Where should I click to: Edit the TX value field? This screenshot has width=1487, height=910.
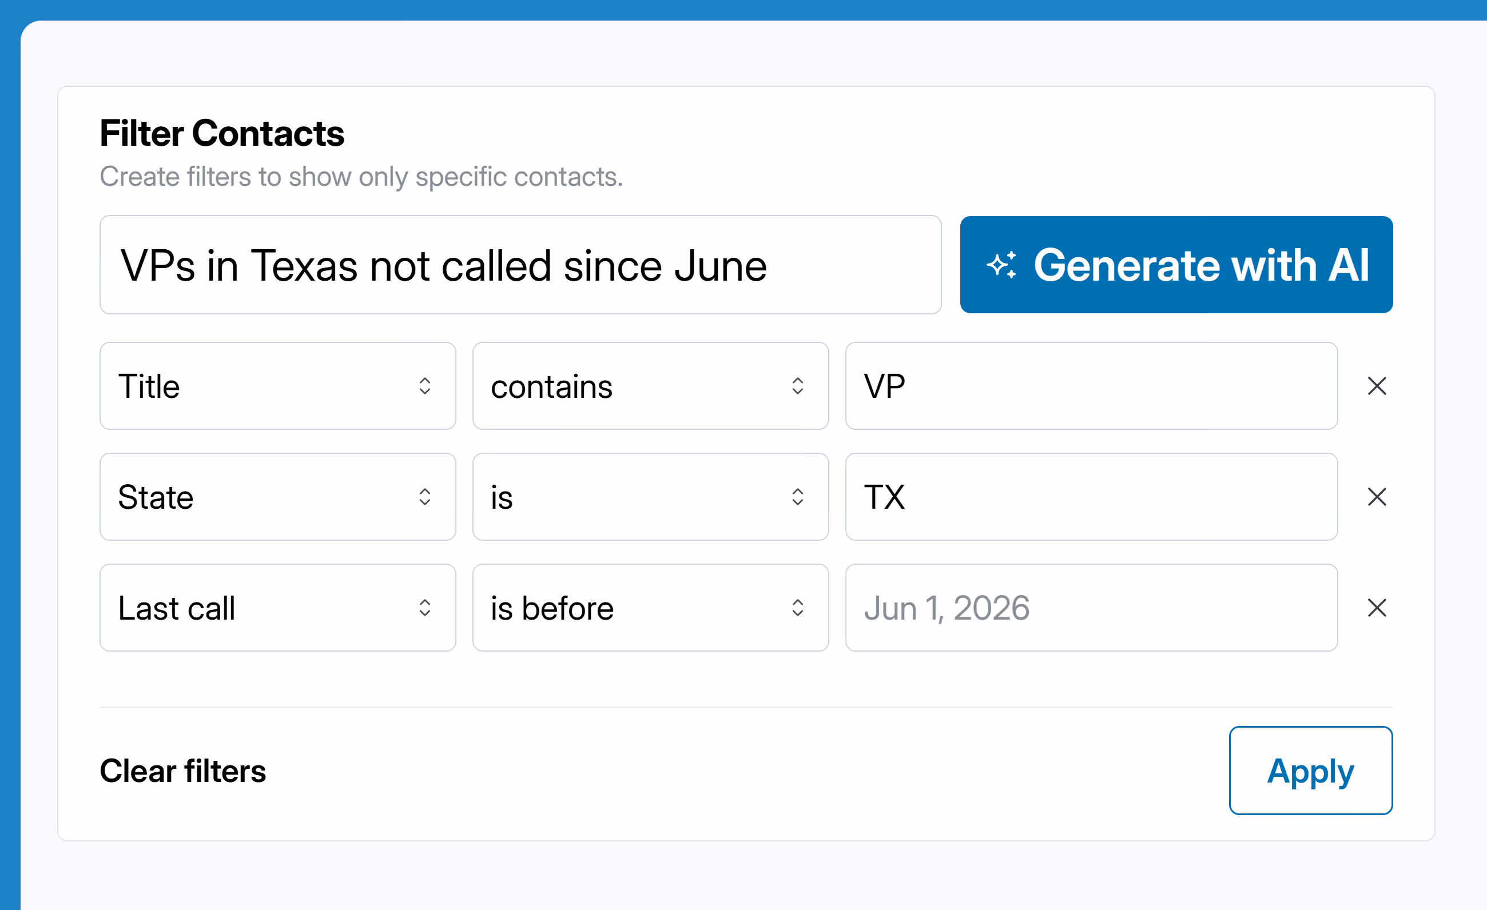[1091, 497]
